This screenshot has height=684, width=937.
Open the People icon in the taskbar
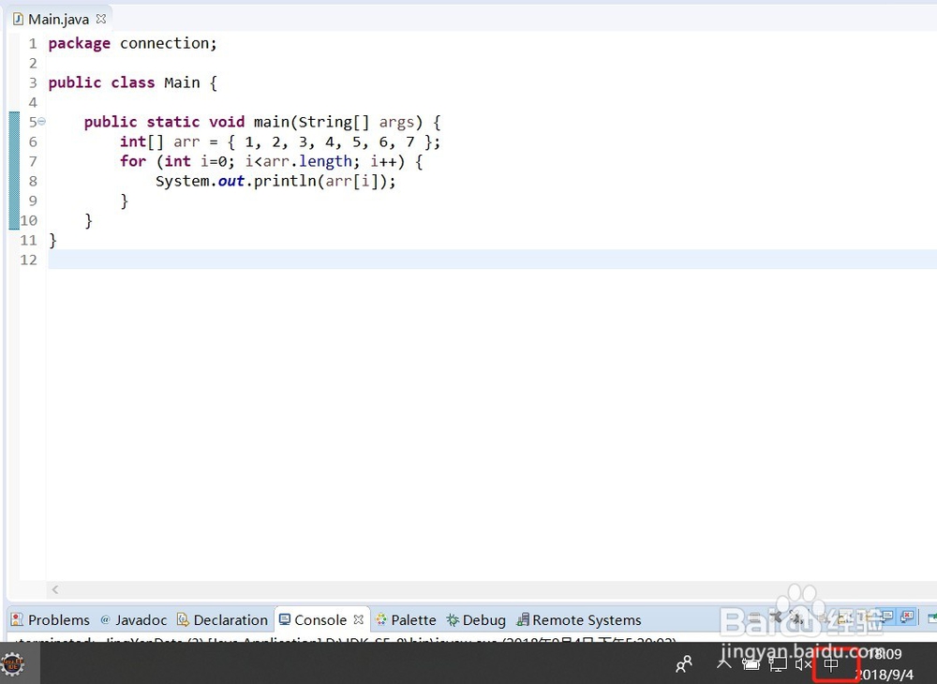pos(684,663)
